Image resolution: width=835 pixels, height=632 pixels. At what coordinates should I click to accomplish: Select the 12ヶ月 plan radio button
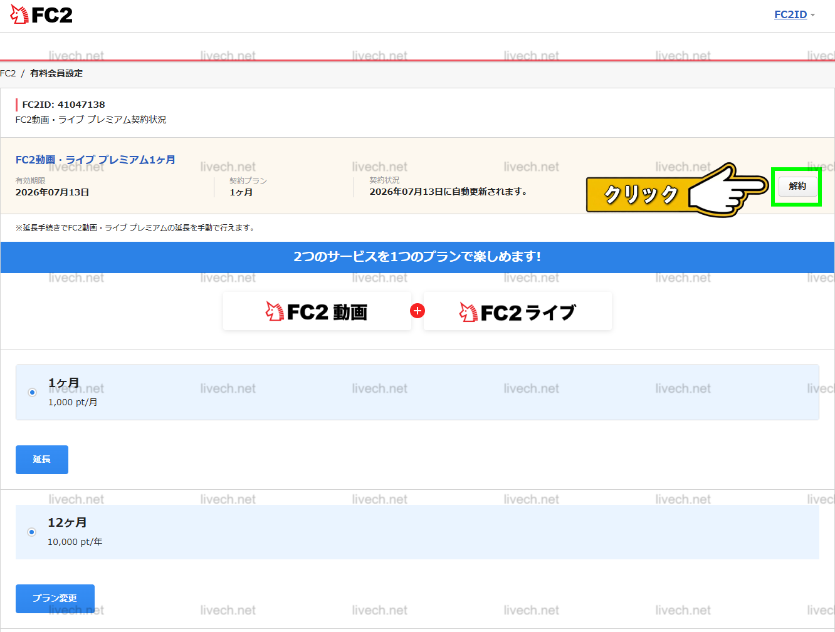pyautogui.click(x=32, y=532)
